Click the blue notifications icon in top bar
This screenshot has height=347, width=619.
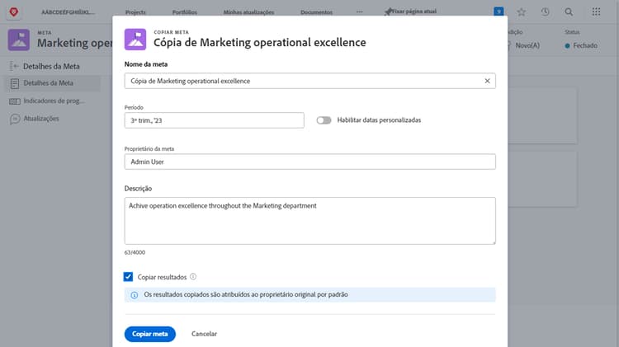point(499,12)
